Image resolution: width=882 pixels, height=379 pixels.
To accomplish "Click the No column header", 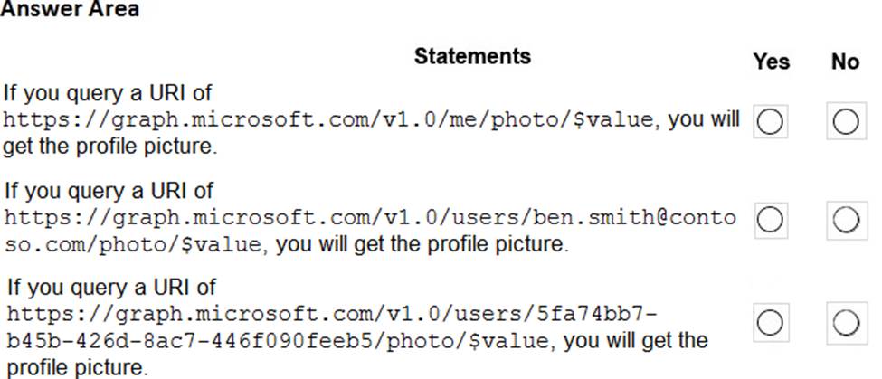I will point(845,62).
